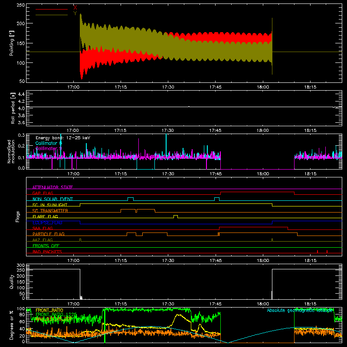Select the BAD_PACKETS flag label

47,252
